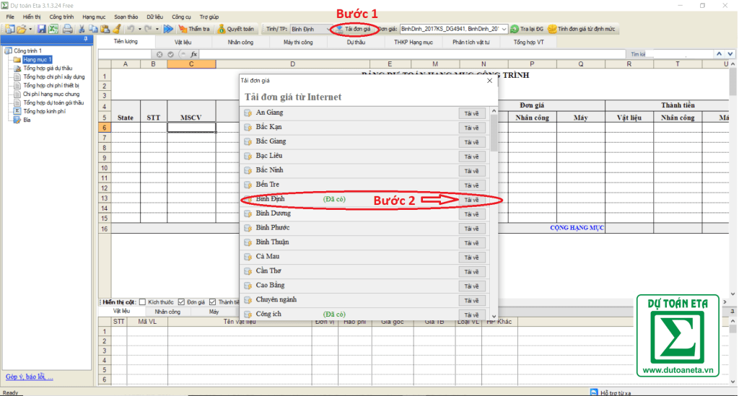Click Tính đơn giá từ định mức button
The image size is (739, 396).
pyautogui.click(x=582, y=29)
